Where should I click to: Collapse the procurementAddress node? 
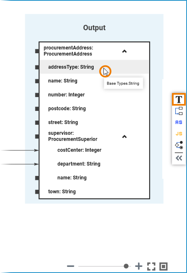click(x=124, y=51)
